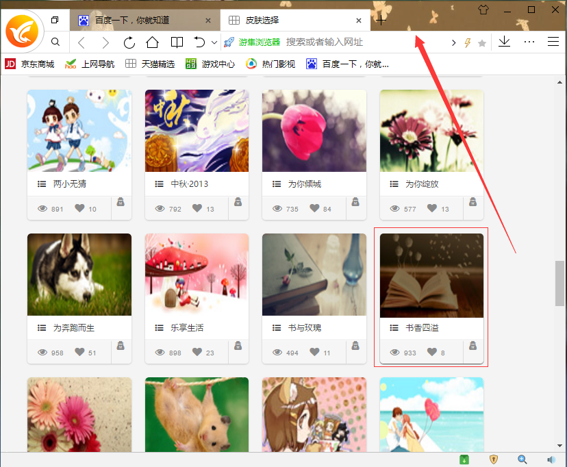Open the hamburger main menu
This screenshot has height=467, width=567.
[553, 42]
